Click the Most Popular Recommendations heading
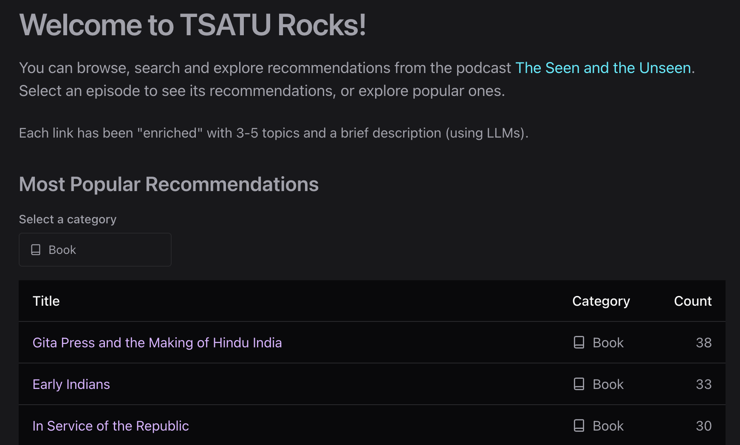740x445 pixels. point(169,184)
